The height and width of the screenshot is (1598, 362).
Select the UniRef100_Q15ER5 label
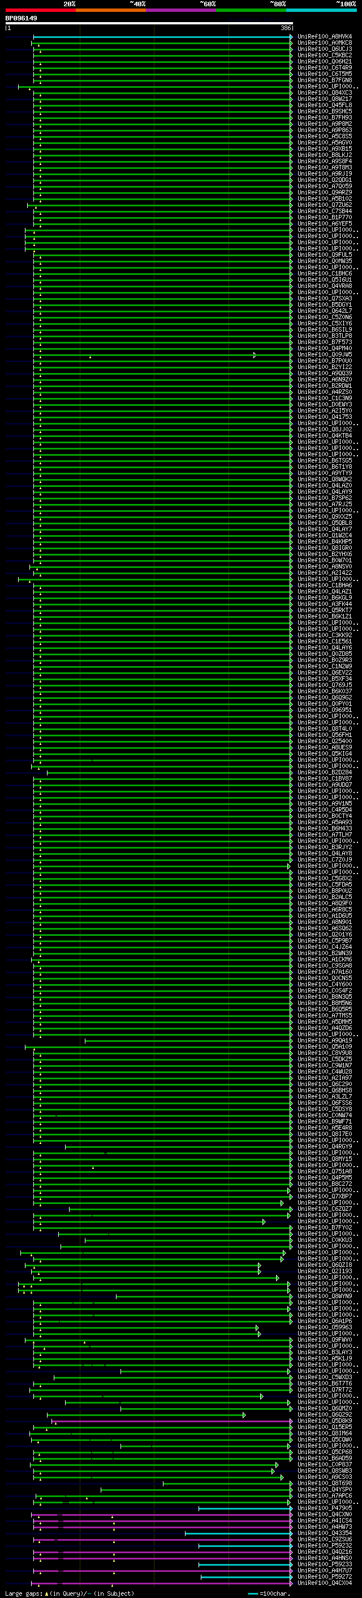[324, 1427]
